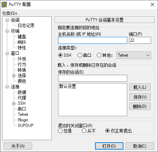Open 行为 settings category
Image resolution: width=158 pixels, height=152 pixels.
click(22, 64)
